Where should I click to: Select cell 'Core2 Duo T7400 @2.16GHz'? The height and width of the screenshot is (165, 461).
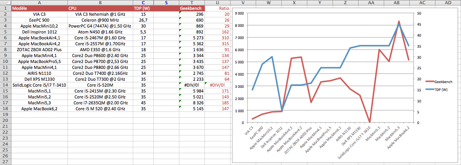pos(100,73)
